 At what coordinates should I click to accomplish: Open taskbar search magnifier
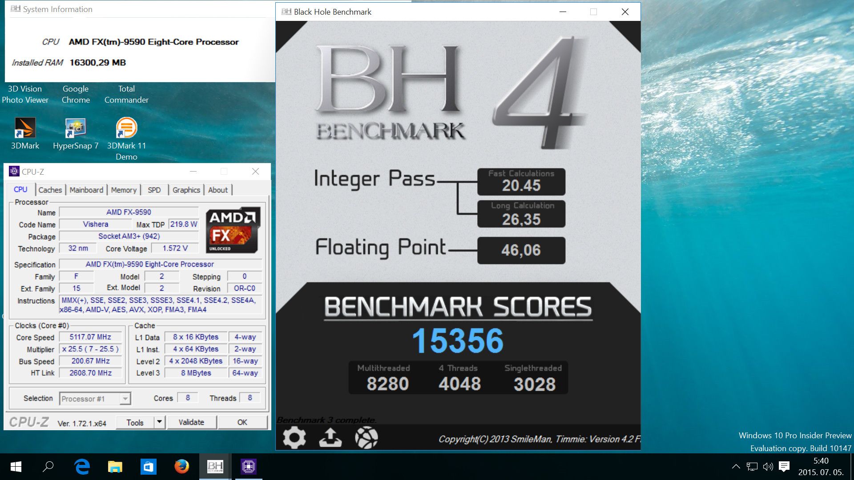[x=48, y=467]
